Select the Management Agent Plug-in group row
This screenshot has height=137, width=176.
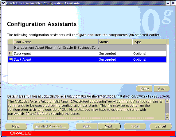[x=87, y=48]
